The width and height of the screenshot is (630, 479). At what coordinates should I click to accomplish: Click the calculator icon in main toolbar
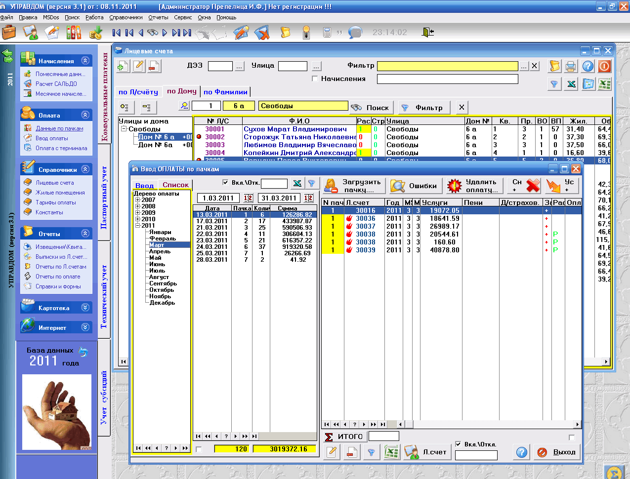click(327, 33)
